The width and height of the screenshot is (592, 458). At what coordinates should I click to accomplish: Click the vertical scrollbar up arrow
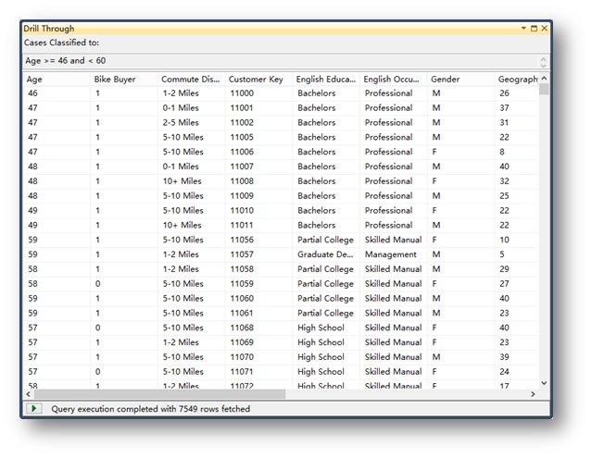click(x=544, y=80)
